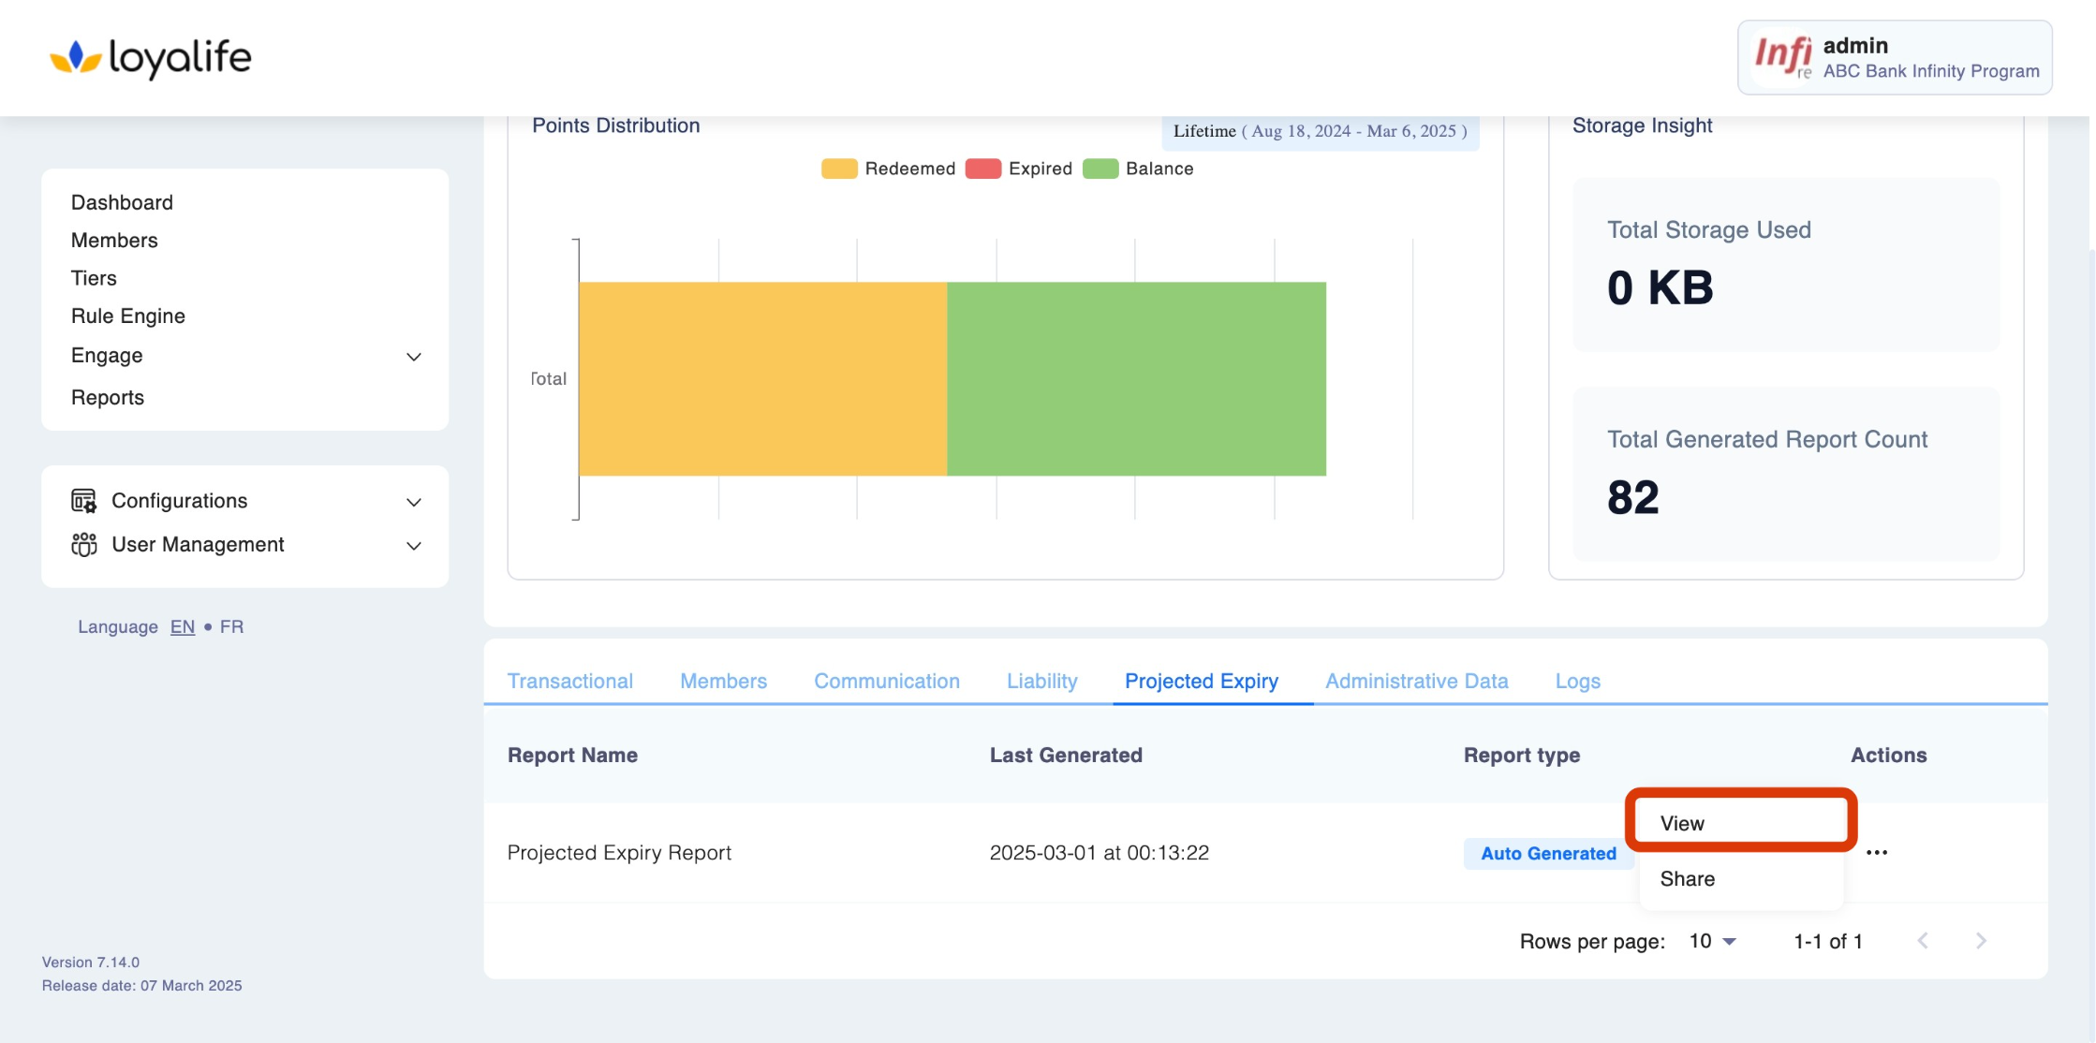
Task: Select Share from the actions menu
Action: pos(1688,878)
